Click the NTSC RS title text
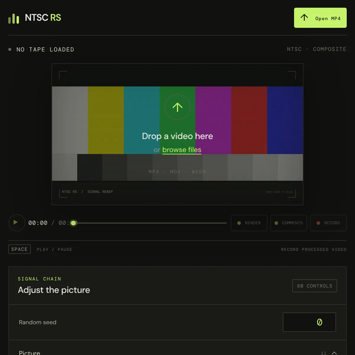The width and height of the screenshot is (355, 355). click(43, 18)
